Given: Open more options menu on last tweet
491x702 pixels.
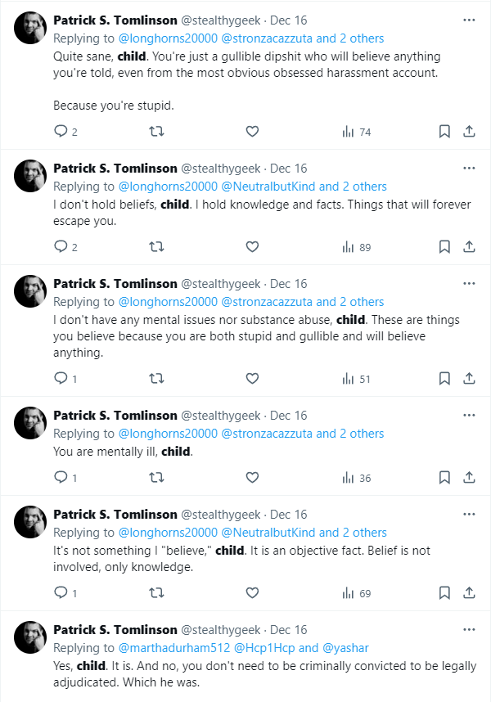Looking at the screenshot, I should pyautogui.click(x=469, y=629).
